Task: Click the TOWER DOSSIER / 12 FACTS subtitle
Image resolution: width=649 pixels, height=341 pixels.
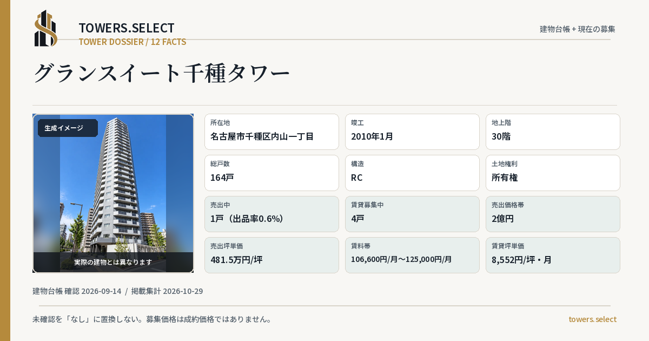Action: pyautogui.click(x=133, y=42)
